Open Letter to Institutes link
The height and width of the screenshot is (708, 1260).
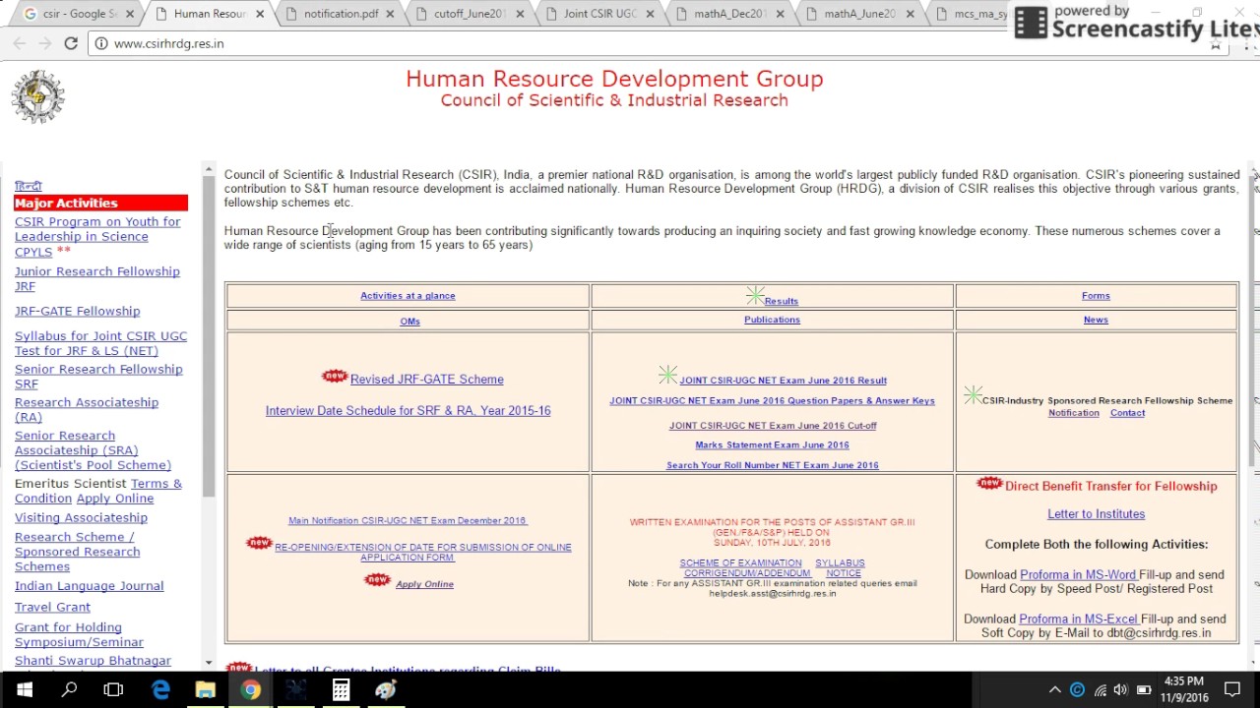[x=1096, y=513]
